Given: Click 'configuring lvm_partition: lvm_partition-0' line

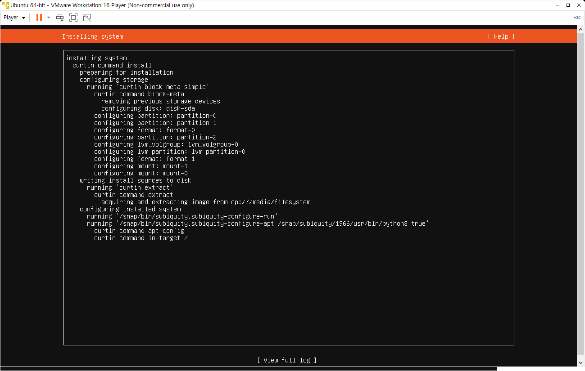Looking at the screenshot, I should 170,152.
